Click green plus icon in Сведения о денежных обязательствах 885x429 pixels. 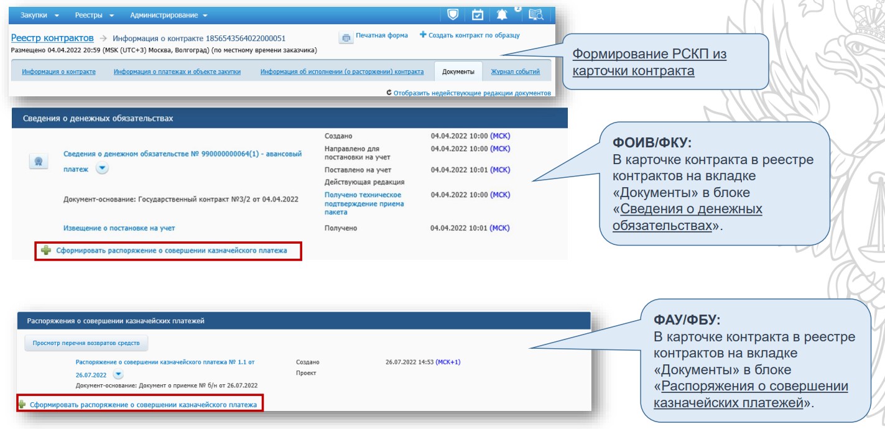45,251
